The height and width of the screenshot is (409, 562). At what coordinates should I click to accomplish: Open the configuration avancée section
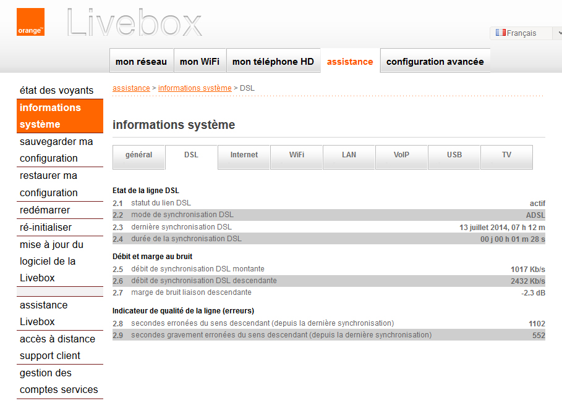435,61
